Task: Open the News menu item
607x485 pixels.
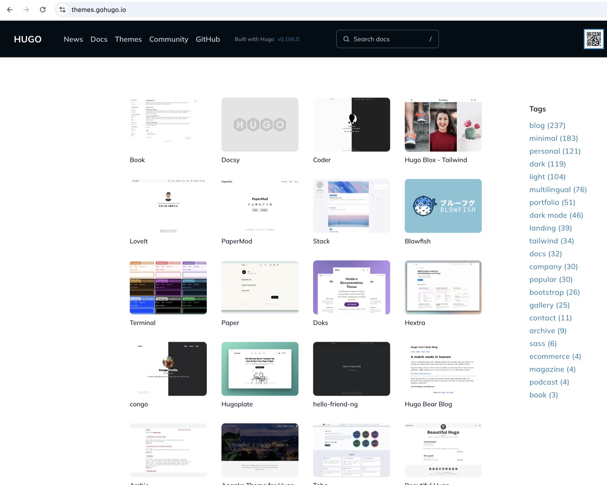Action: click(73, 39)
